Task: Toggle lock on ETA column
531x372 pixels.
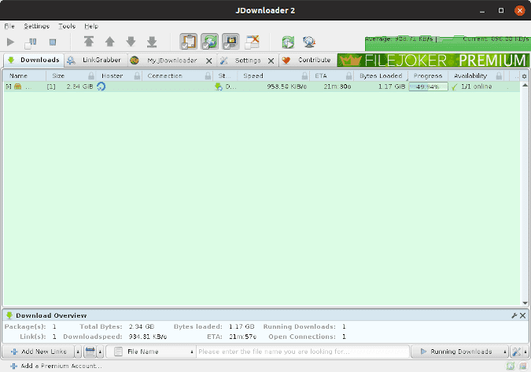Action: pos(348,76)
